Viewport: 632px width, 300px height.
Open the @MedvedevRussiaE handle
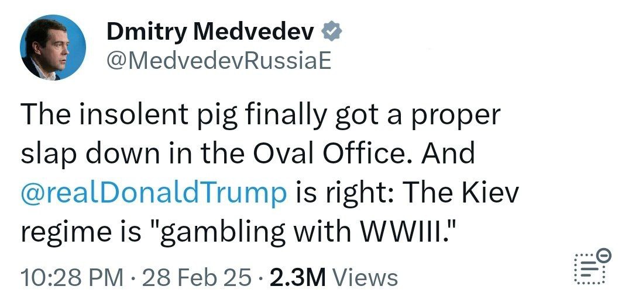(218, 60)
